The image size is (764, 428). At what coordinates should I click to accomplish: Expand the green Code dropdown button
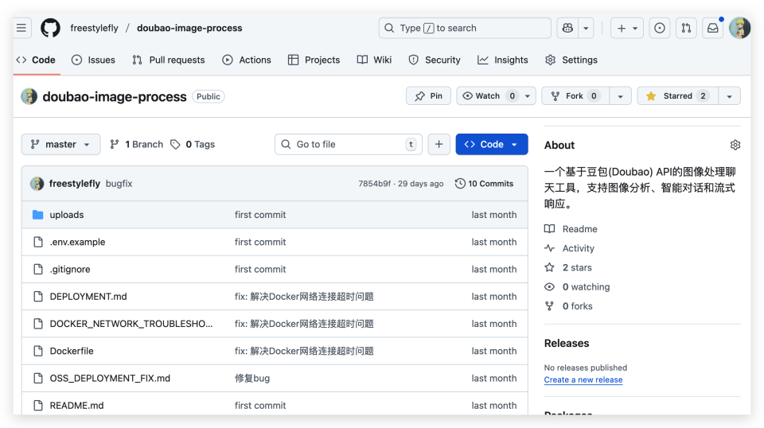[x=491, y=144]
